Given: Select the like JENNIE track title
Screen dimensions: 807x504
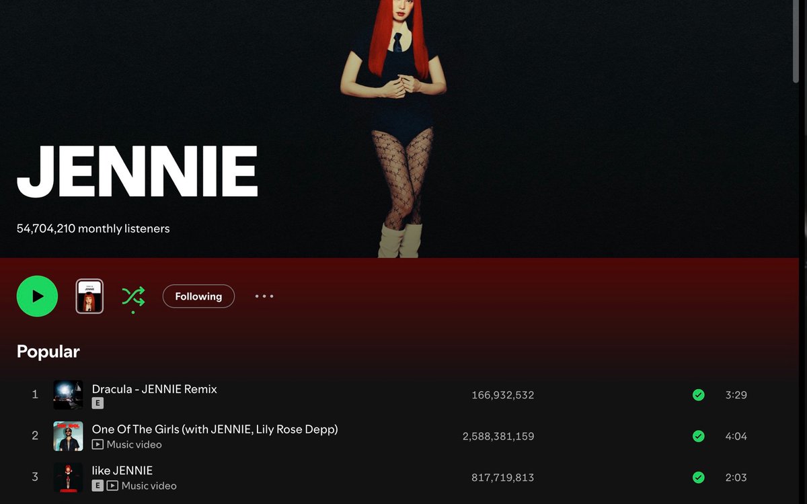Looking at the screenshot, I should 122,470.
